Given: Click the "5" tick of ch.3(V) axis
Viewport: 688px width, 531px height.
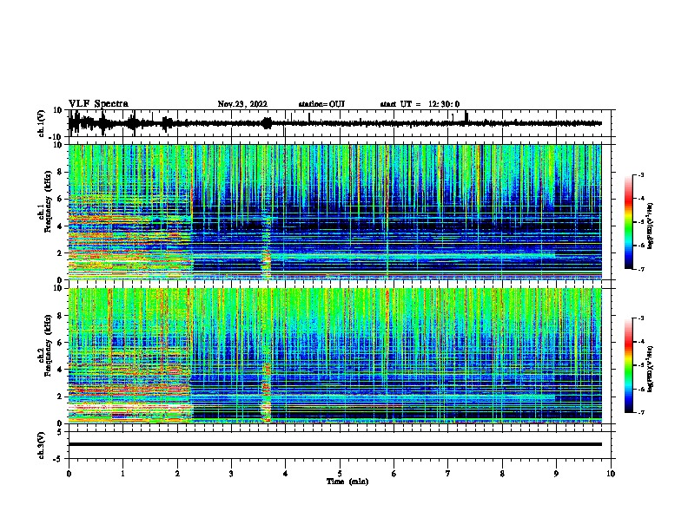Looking at the screenshot, I should point(60,432).
